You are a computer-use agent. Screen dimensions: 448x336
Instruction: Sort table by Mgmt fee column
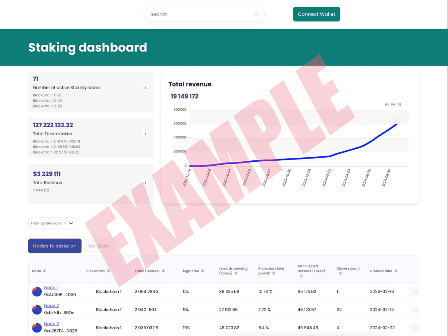[202, 271]
